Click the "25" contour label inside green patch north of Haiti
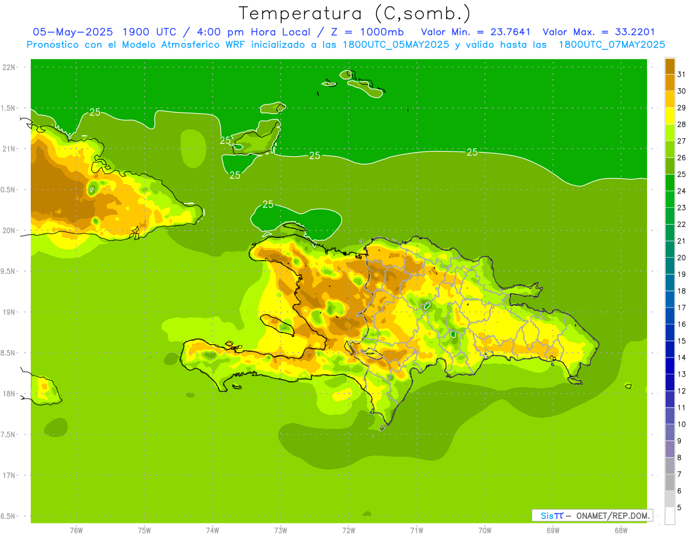The height and width of the screenshot is (538, 697). (x=268, y=204)
